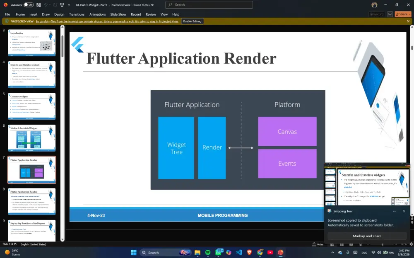Dismiss the Snipping Tool notification
Viewport: 414px width, 258px height.
404,211
